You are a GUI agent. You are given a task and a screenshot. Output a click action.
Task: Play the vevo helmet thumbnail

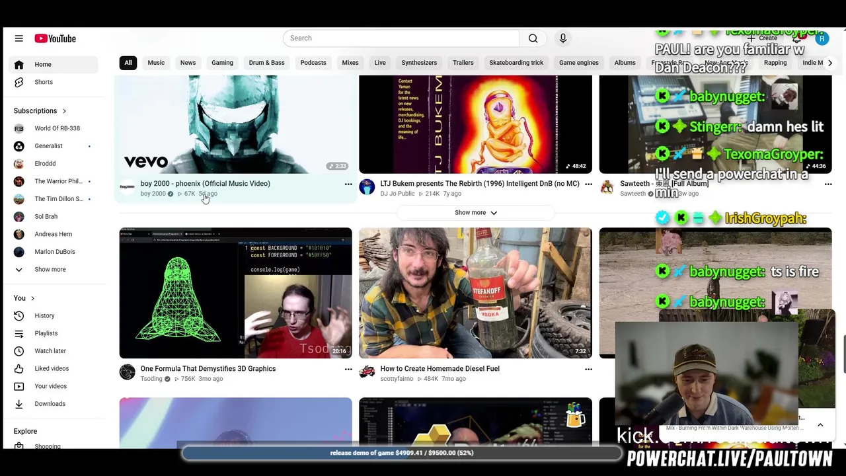tap(235, 124)
